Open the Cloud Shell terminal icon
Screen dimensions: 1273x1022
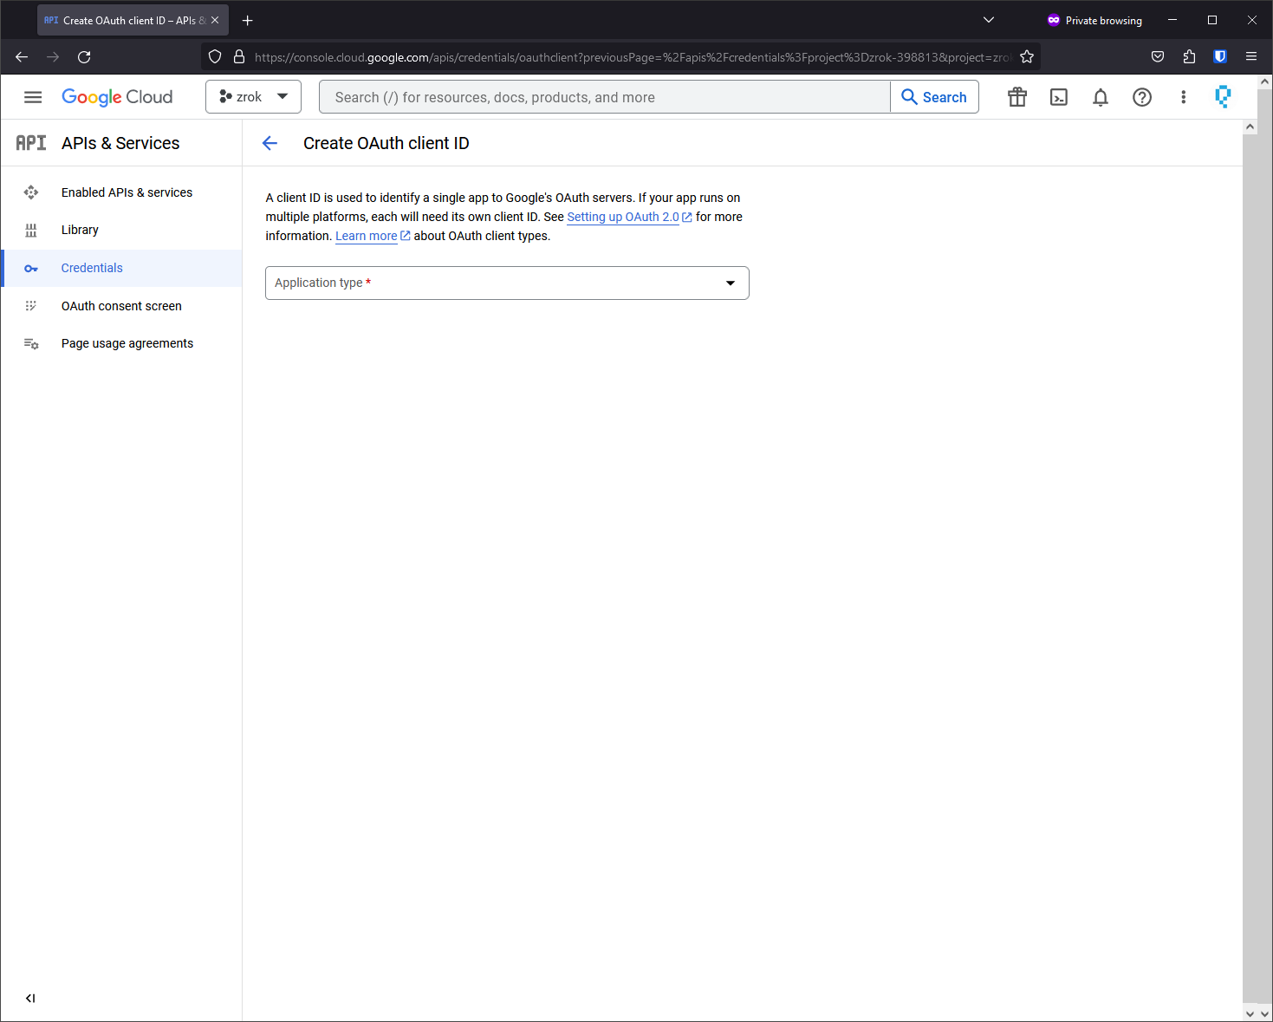1058,97
